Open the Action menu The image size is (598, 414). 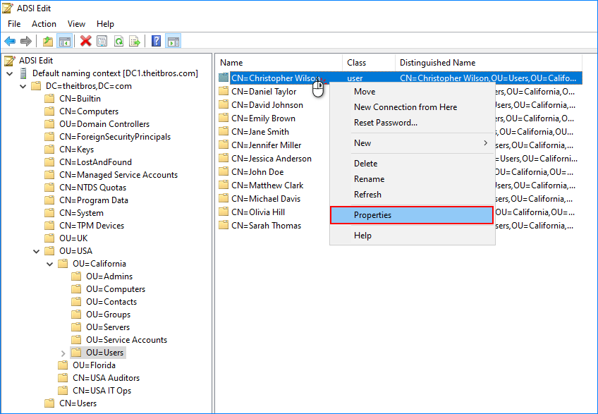pyautogui.click(x=44, y=24)
